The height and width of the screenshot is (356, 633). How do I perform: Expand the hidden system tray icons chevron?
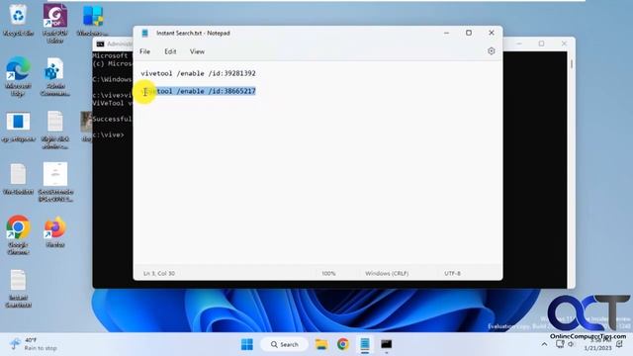click(544, 344)
